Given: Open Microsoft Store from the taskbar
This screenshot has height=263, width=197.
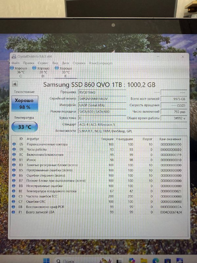Looking at the screenshot, I should click(167, 261).
